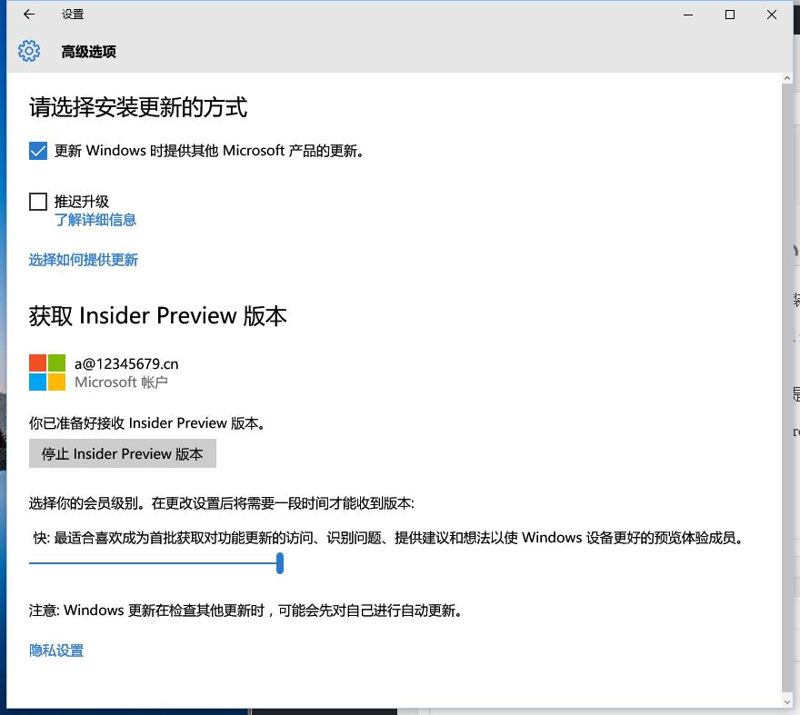
Task: Minimize the 设置 window
Action: (688, 15)
